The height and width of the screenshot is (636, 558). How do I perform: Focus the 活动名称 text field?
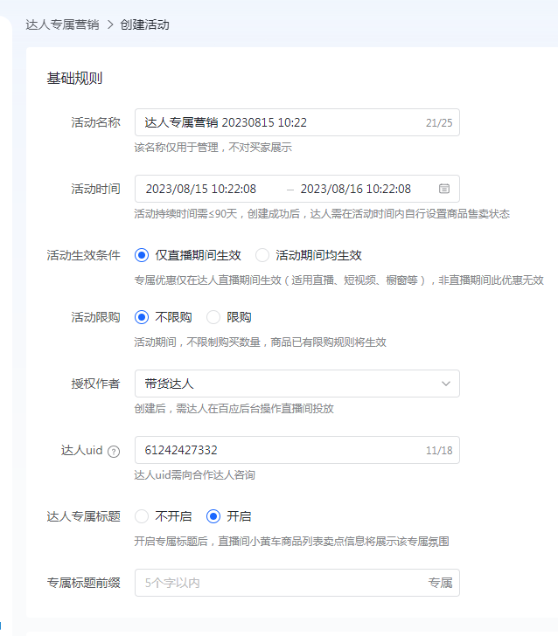(x=280, y=122)
